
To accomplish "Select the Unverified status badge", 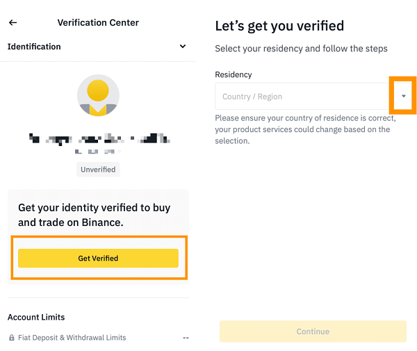I will [98, 170].
